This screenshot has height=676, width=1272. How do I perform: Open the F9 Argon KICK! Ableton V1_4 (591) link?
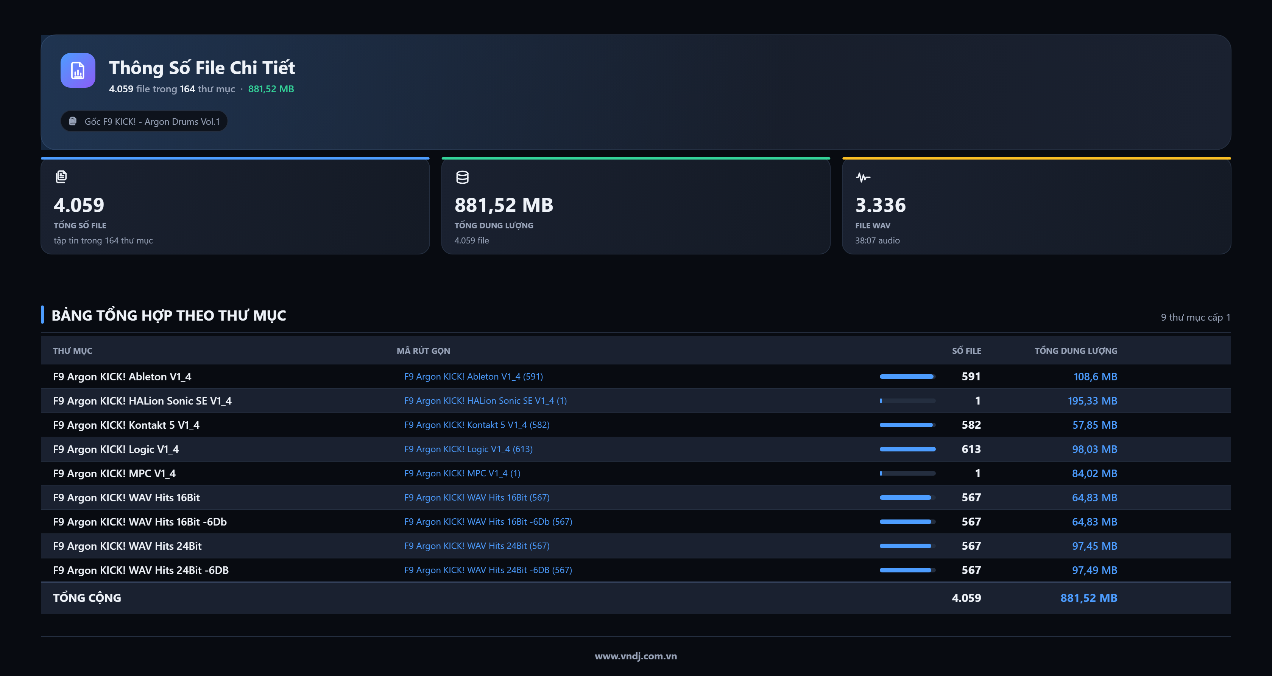pyautogui.click(x=473, y=376)
